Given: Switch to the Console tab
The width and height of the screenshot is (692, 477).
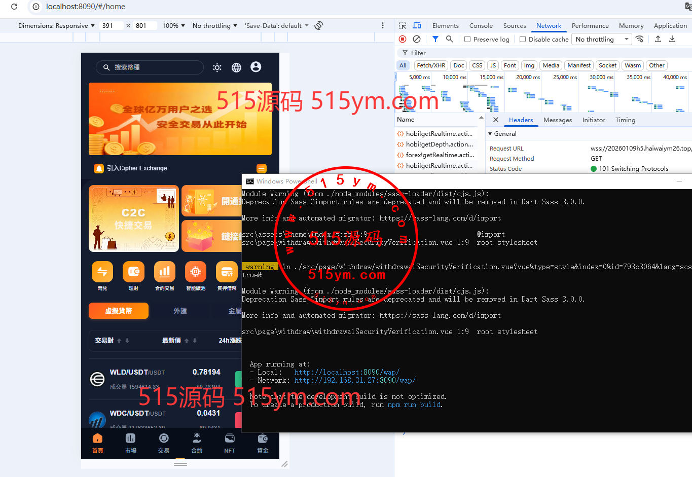Looking at the screenshot, I should pyautogui.click(x=481, y=25).
